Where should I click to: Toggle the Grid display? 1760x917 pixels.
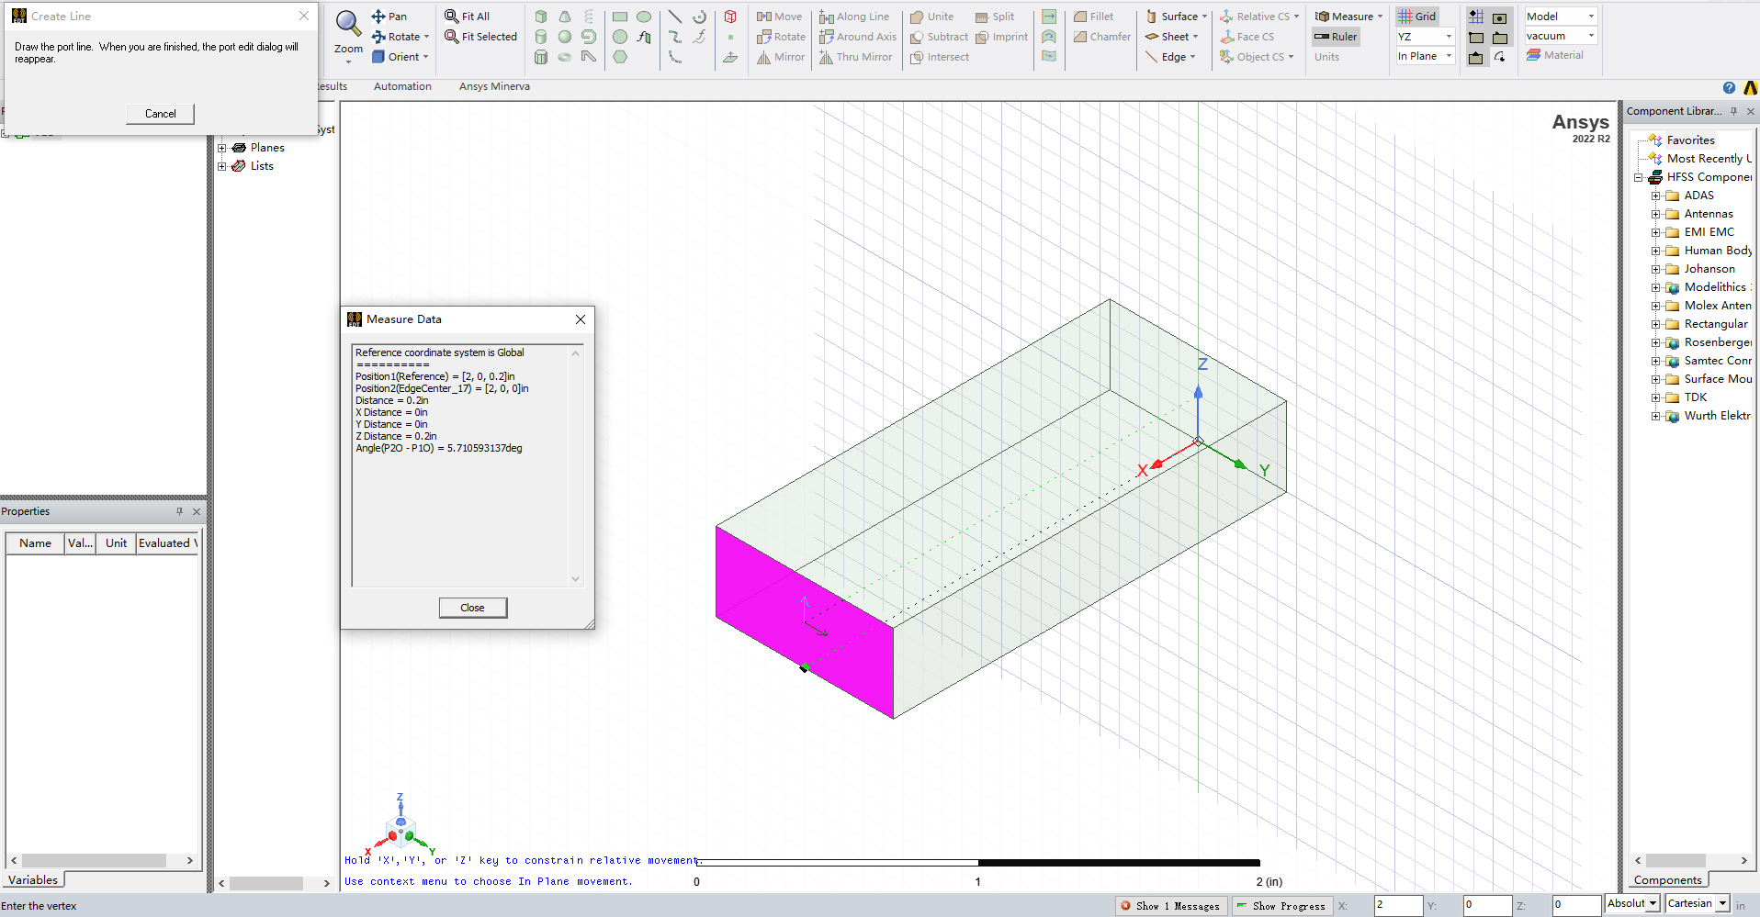(1417, 17)
